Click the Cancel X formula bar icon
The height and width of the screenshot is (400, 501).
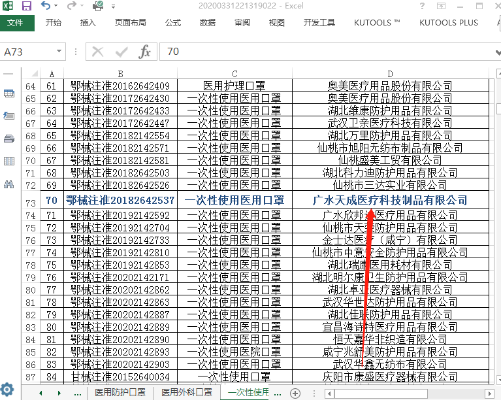[x=97, y=52]
